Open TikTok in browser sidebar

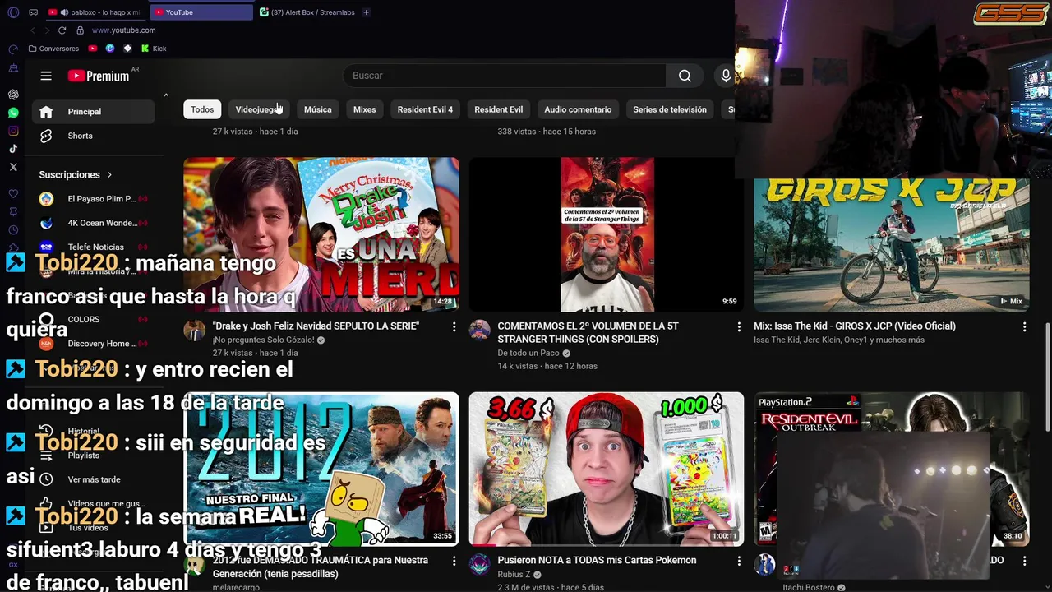click(x=13, y=149)
